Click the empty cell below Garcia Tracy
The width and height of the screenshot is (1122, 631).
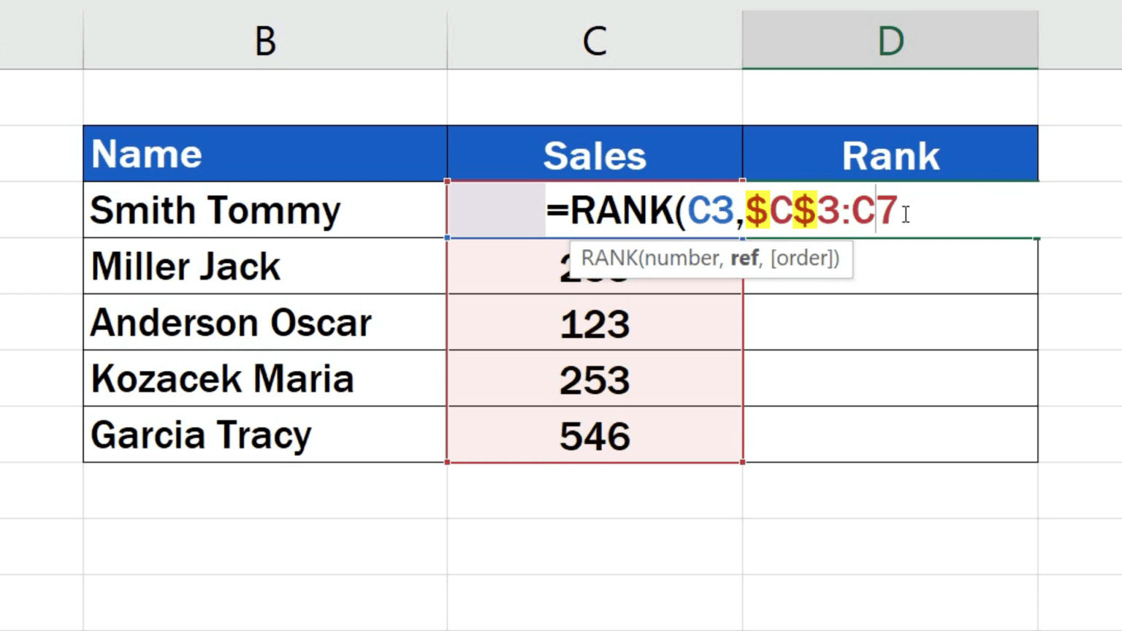(264, 491)
